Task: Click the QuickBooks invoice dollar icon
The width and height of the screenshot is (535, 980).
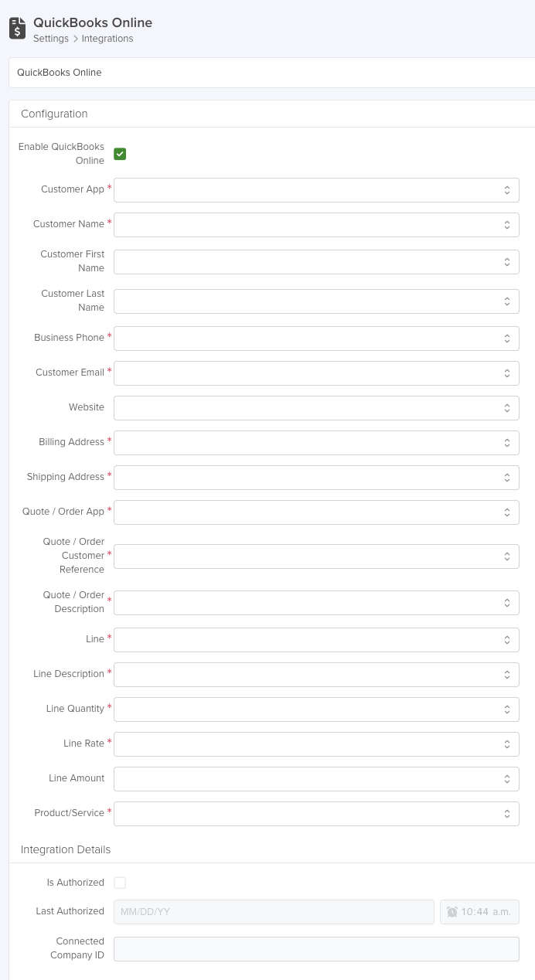Action: (17, 29)
